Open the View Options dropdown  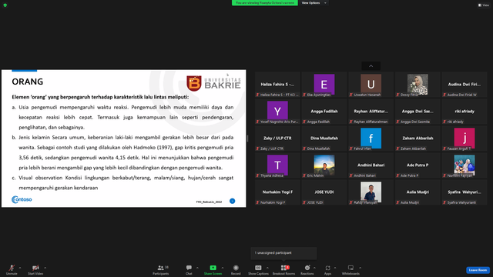(x=314, y=3)
